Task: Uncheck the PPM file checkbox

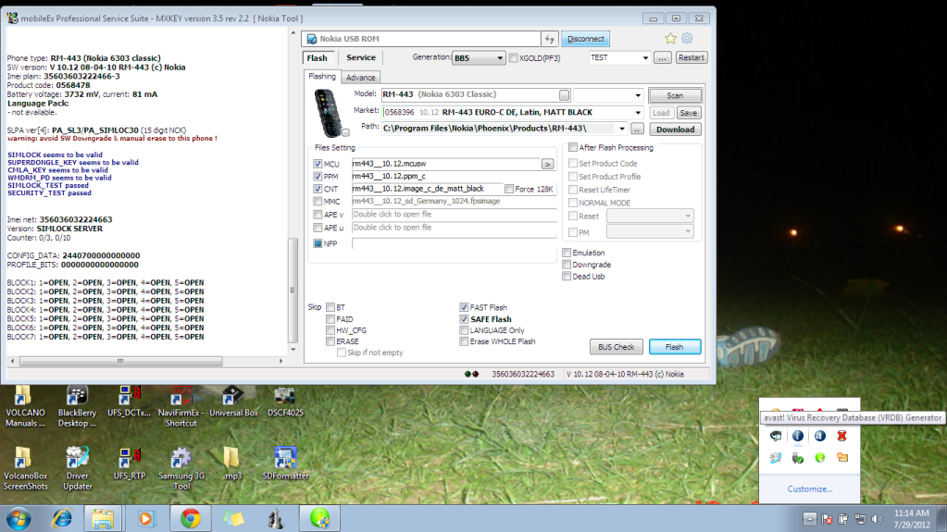Action: (x=318, y=177)
